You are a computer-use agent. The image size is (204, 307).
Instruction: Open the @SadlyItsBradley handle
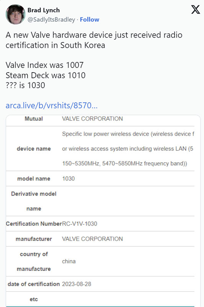pos(51,20)
